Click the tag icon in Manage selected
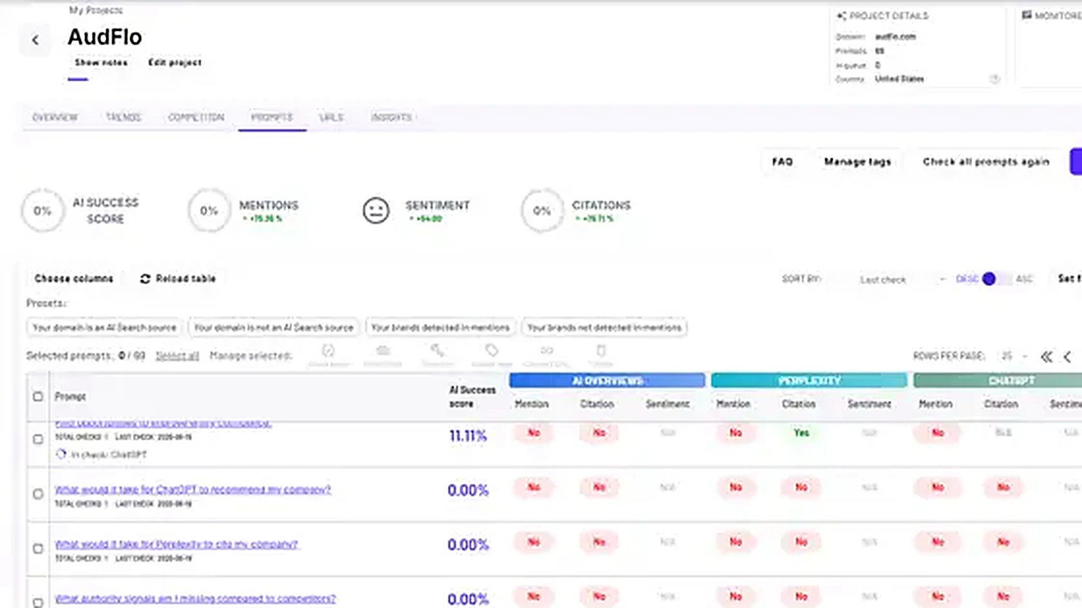 point(492,351)
